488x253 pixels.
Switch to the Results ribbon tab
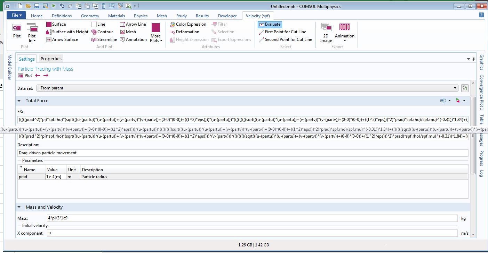tap(202, 16)
